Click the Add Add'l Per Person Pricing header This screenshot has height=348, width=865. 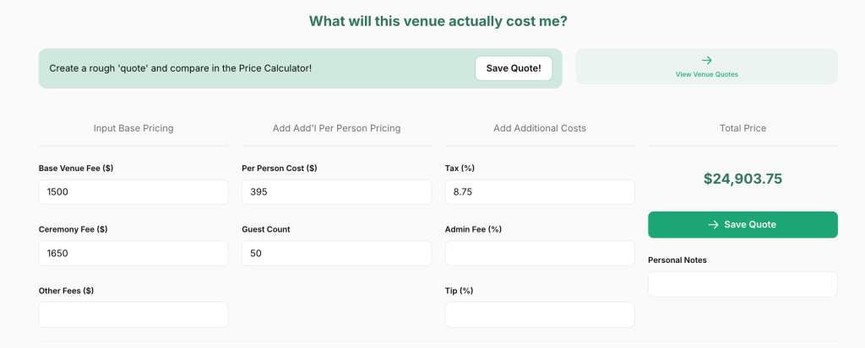click(336, 128)
